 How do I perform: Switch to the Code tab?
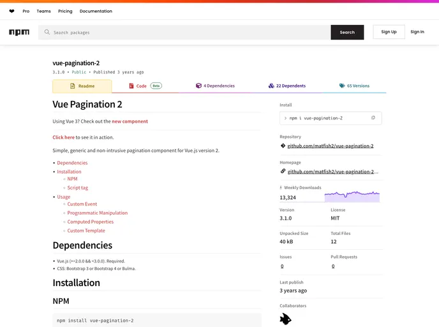(x=145, y=86)
